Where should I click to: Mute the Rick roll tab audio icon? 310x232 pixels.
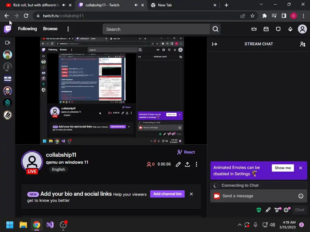pyautogui.click(x=64, y=5)
